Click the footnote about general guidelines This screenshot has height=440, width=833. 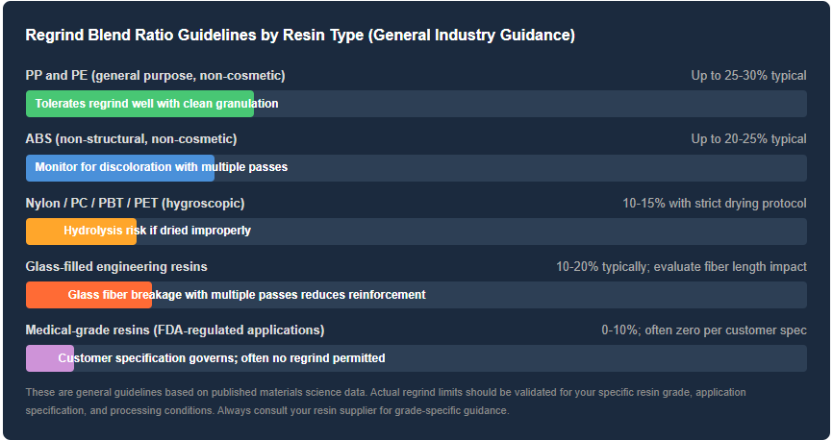(386, 402)
